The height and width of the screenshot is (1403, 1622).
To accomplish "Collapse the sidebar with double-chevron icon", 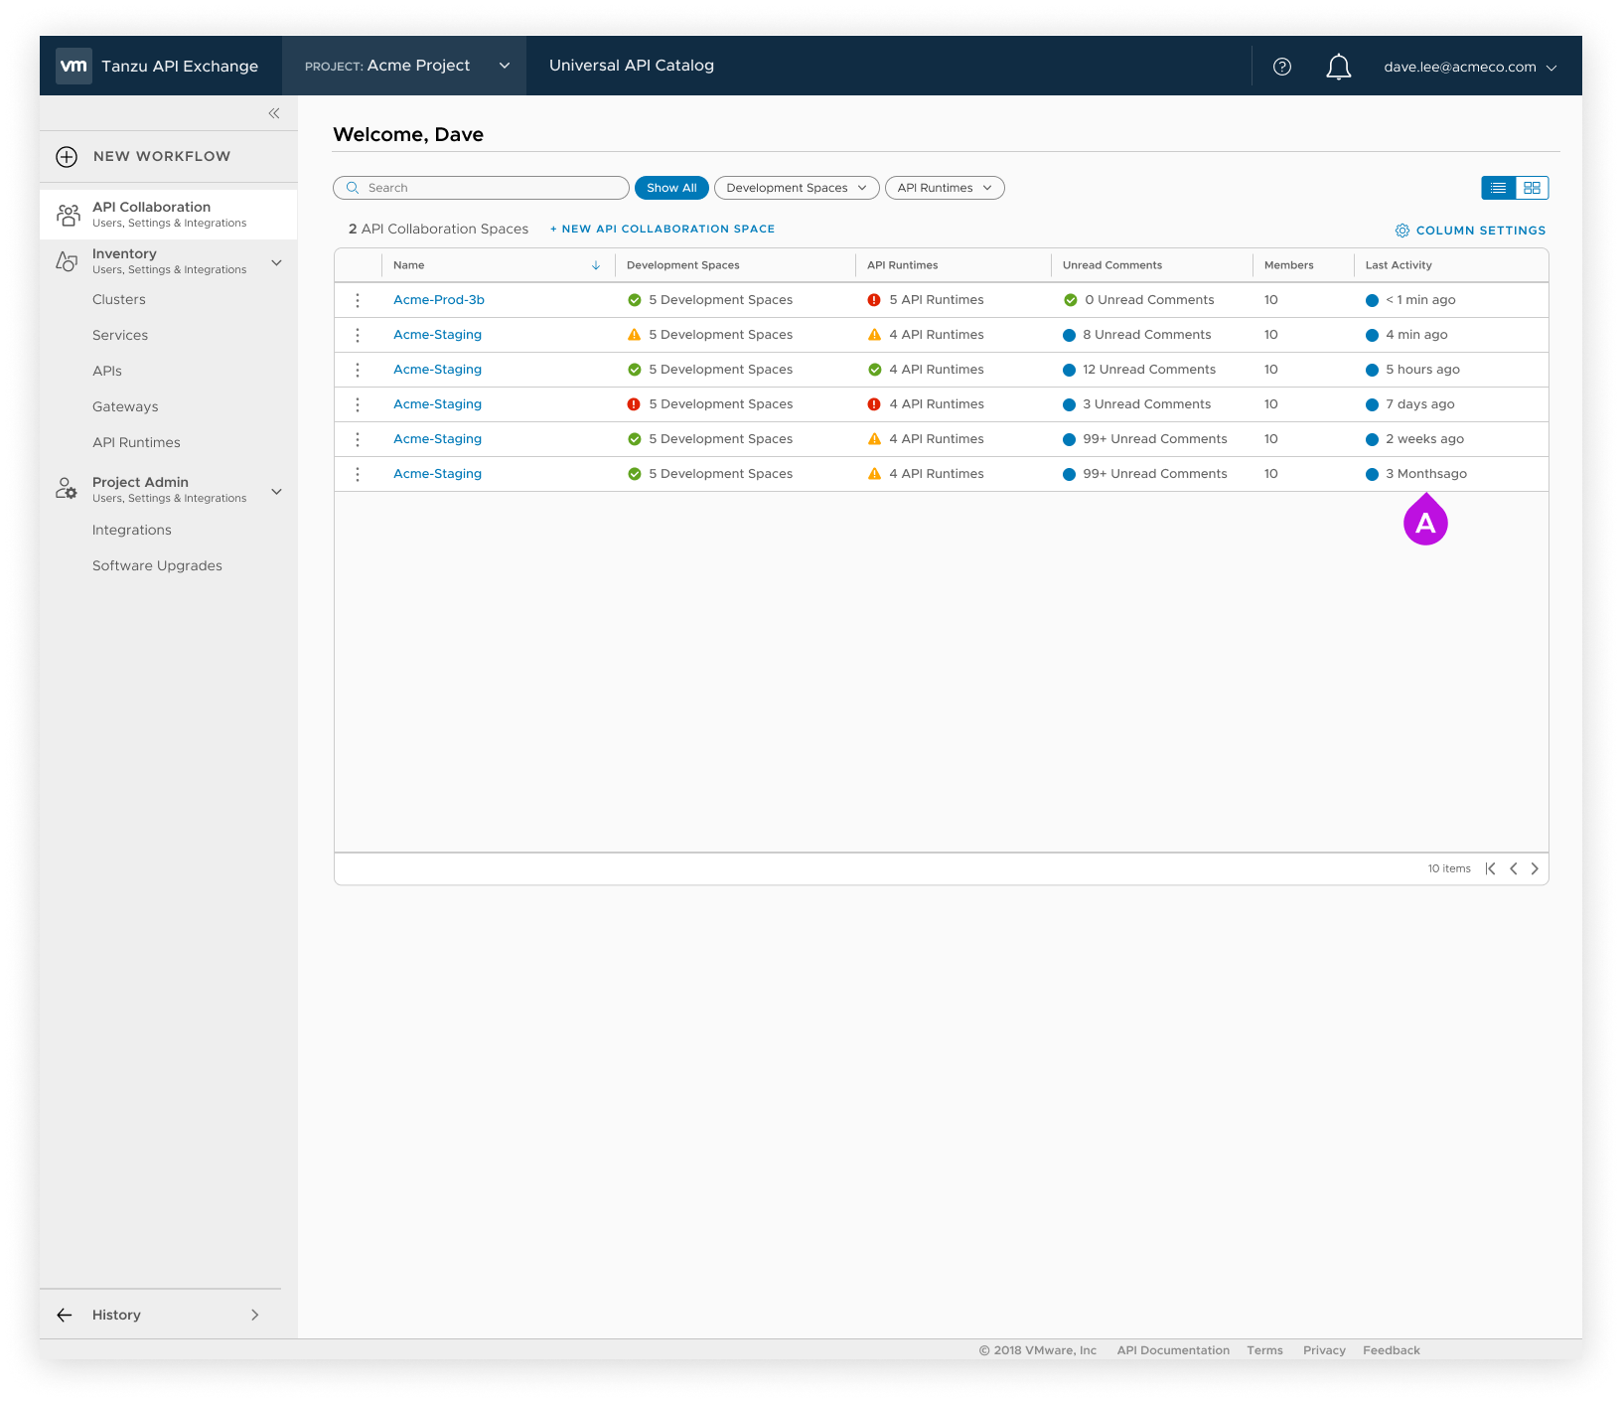I will (274, 113).
